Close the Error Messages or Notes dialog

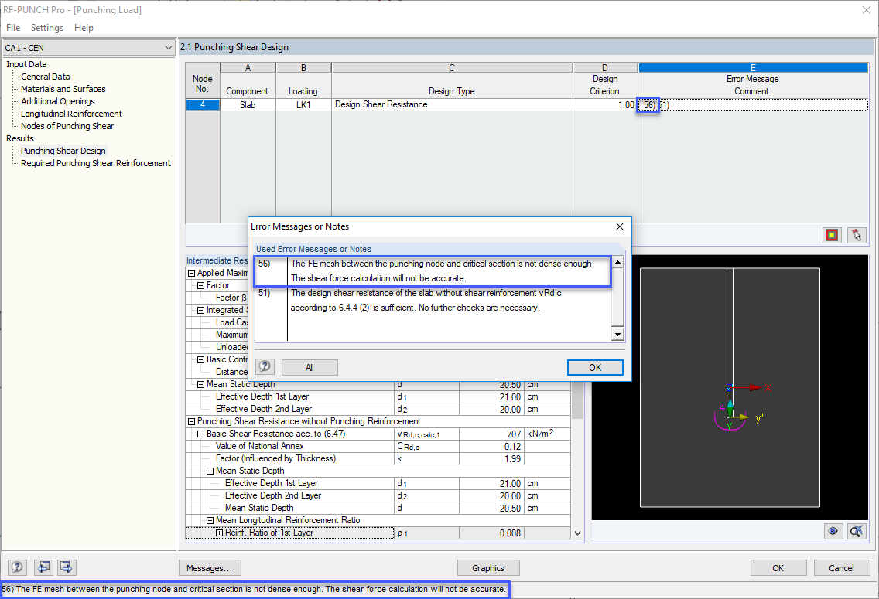pyautogui.click(x=620, y=226)
